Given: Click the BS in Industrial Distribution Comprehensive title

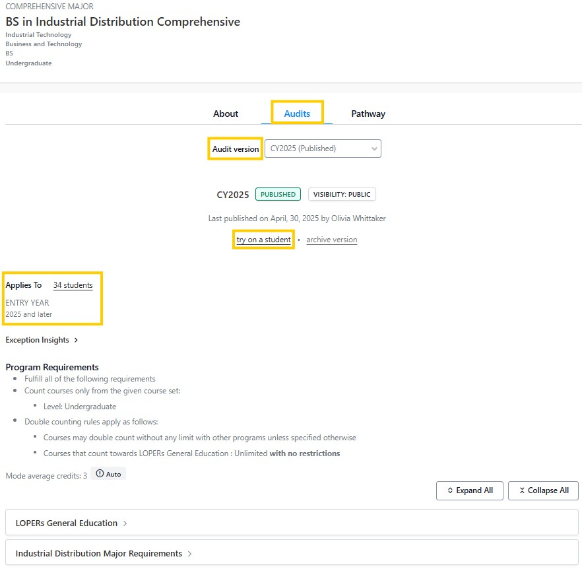Looking at the screenshot, I should (x=123, y=22).
